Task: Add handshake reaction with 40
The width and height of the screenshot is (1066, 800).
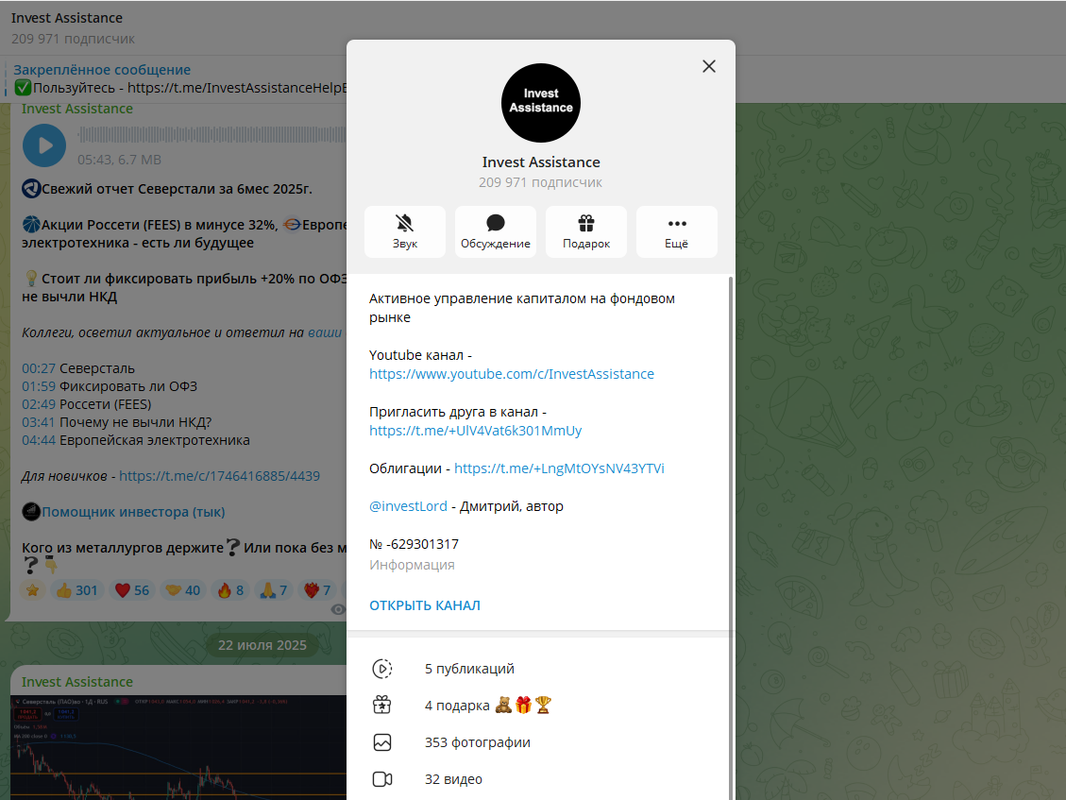Action: tap(183, 590)
